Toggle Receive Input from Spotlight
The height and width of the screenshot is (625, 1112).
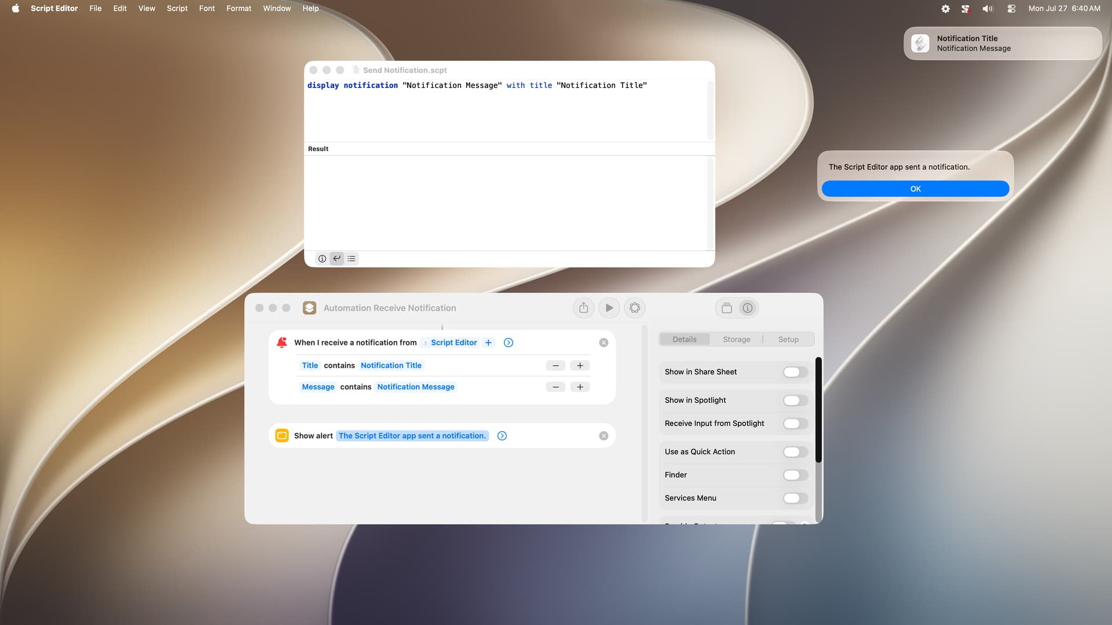pyautogui.click(x=795, y=424)
